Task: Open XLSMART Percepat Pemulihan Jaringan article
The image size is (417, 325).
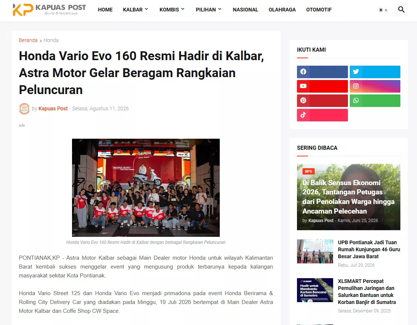Action: (367, 291)
